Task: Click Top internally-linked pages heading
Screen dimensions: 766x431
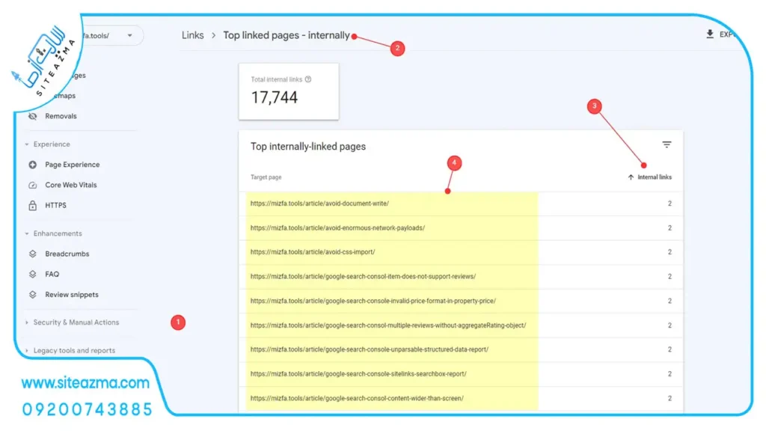Action: pyautogui.click(x=308, y=147)
